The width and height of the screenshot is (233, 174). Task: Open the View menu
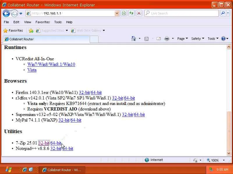click(x=28, y=22)
